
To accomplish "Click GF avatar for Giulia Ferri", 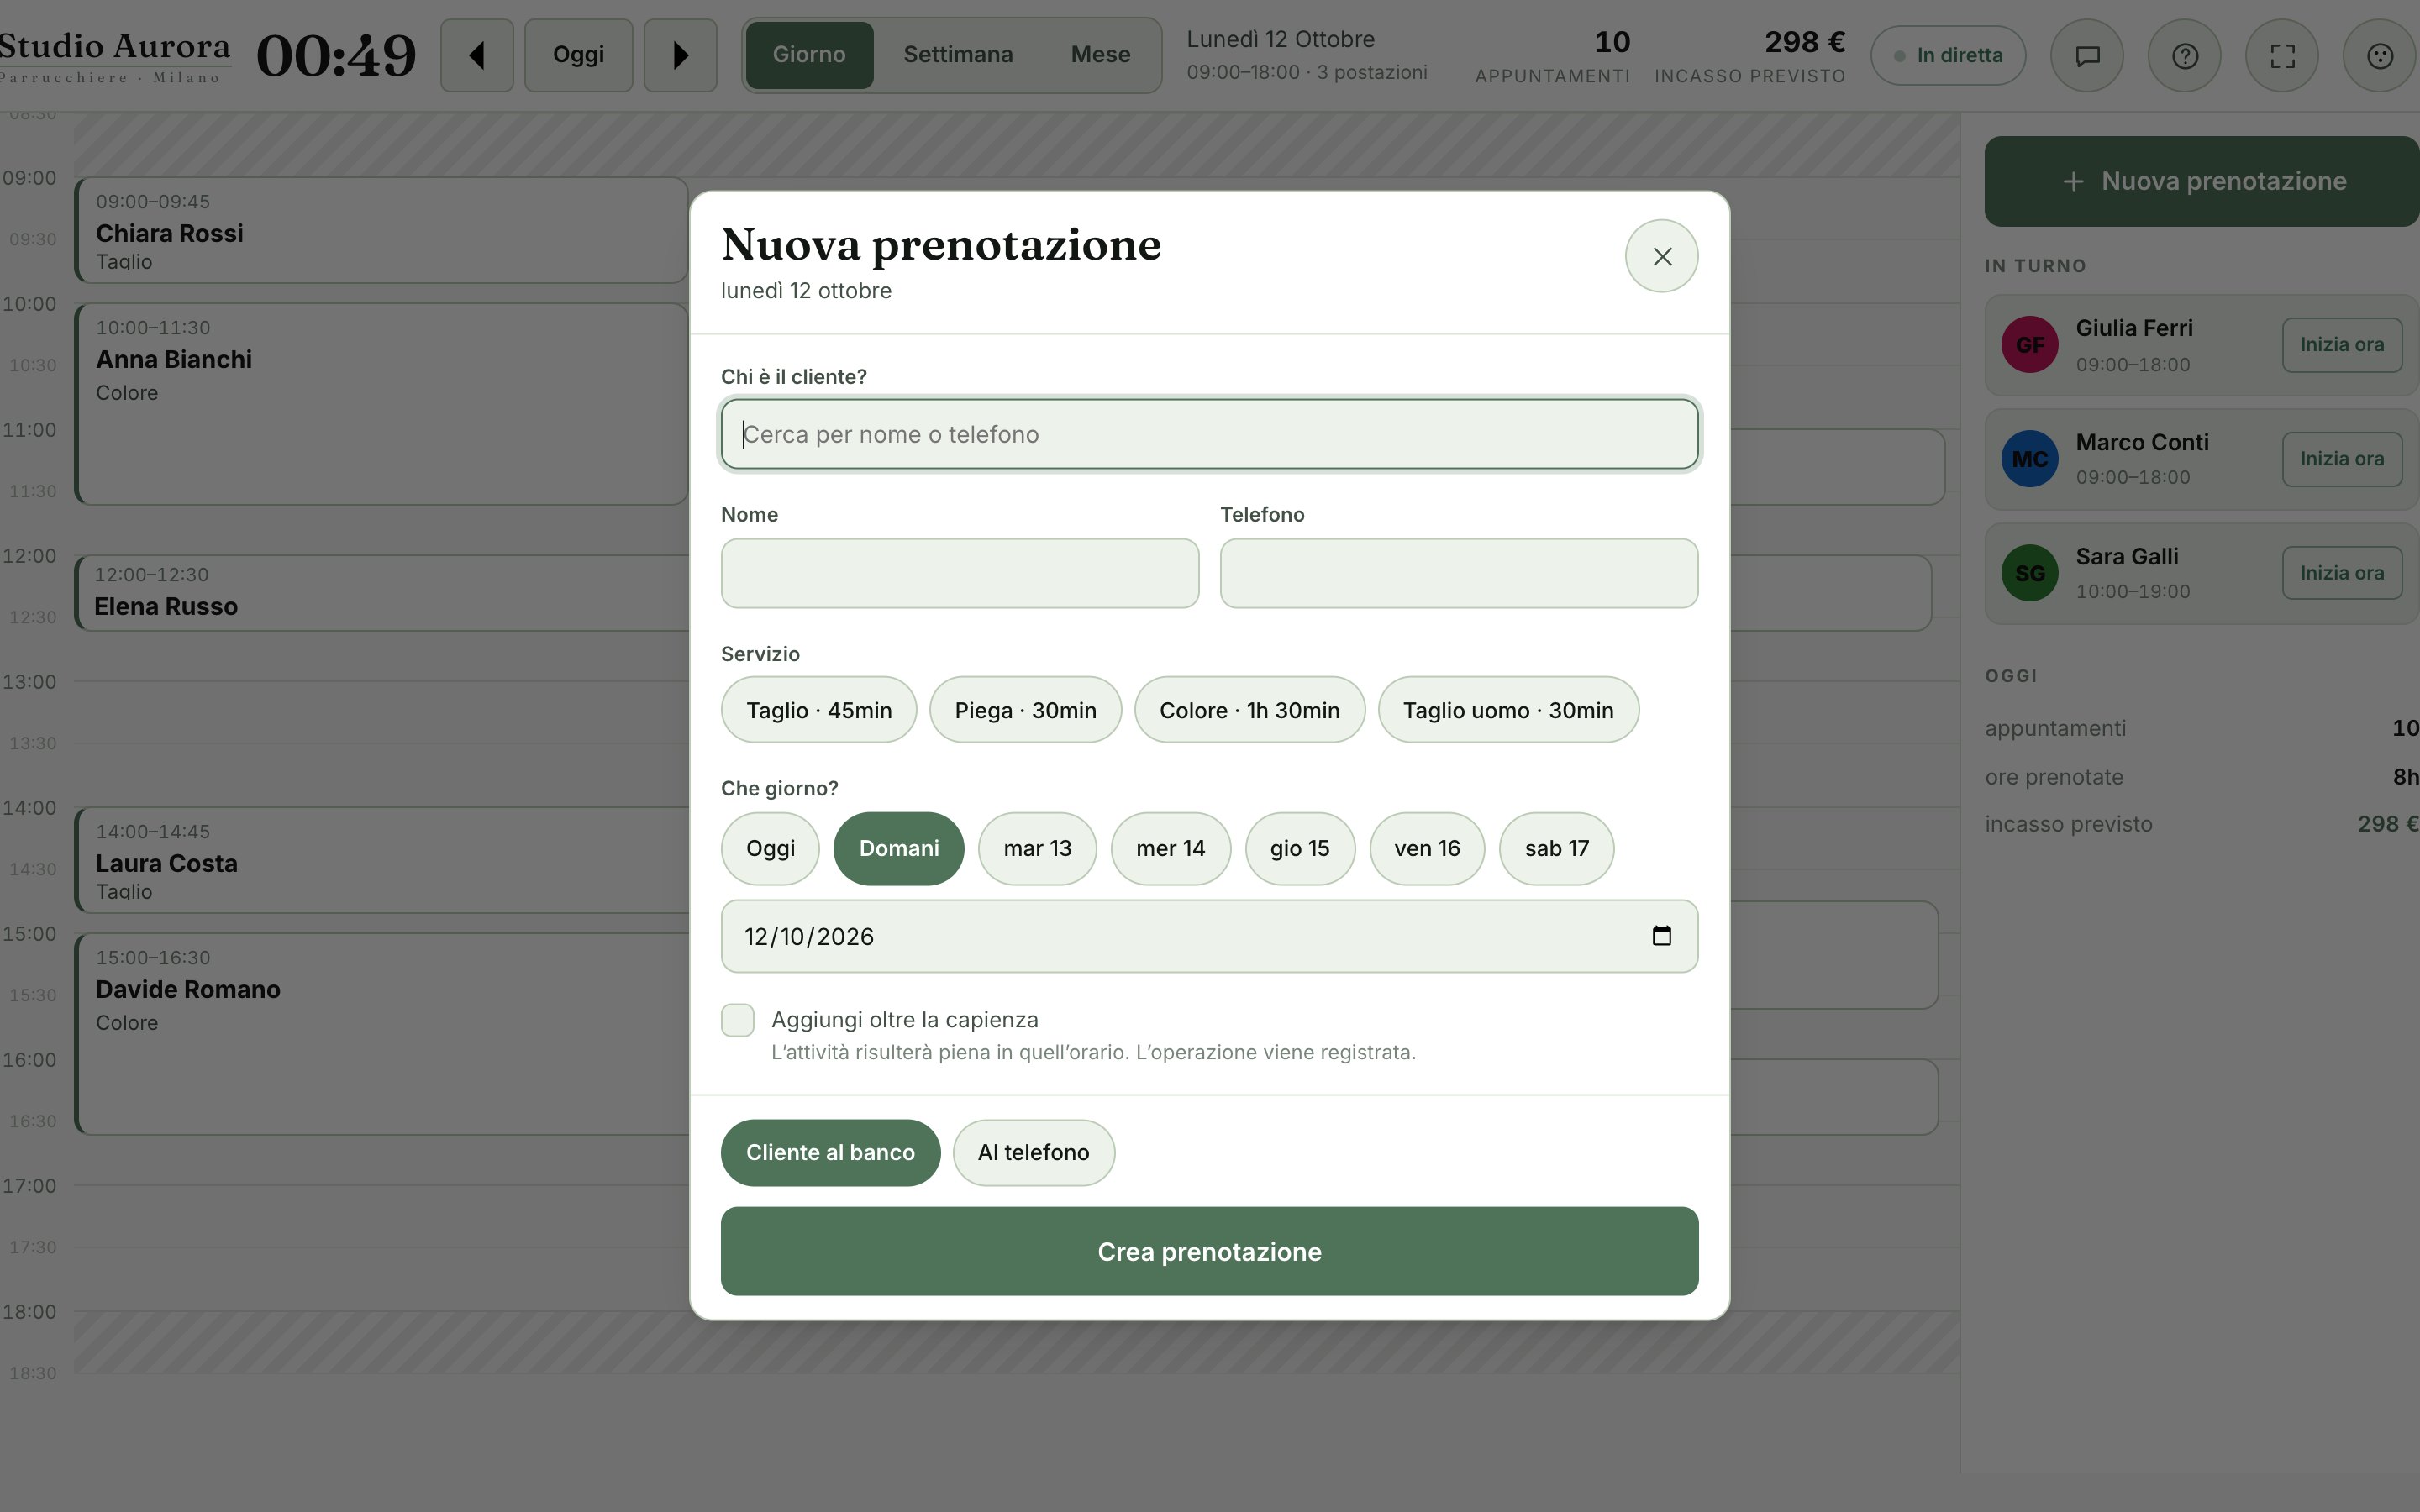I will coord(2030,345).
